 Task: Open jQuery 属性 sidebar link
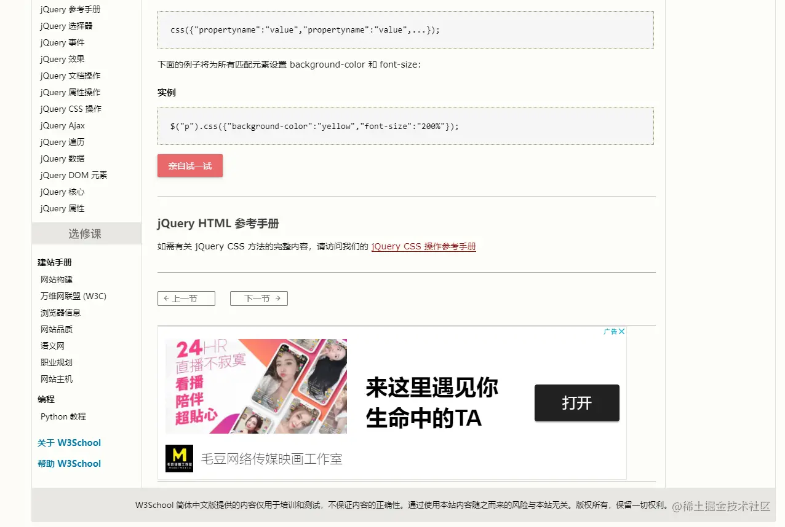click(x=63, y=208)
